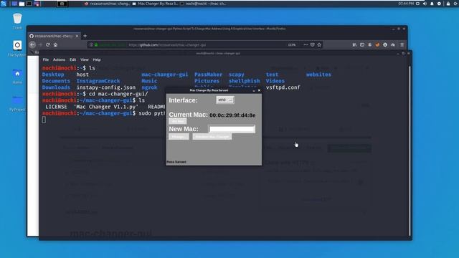Click the New Mac input field
459x258 pixels.
232,129
